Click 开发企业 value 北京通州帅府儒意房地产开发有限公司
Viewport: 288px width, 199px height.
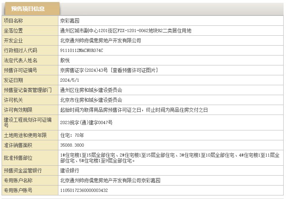tap(101, 40)
